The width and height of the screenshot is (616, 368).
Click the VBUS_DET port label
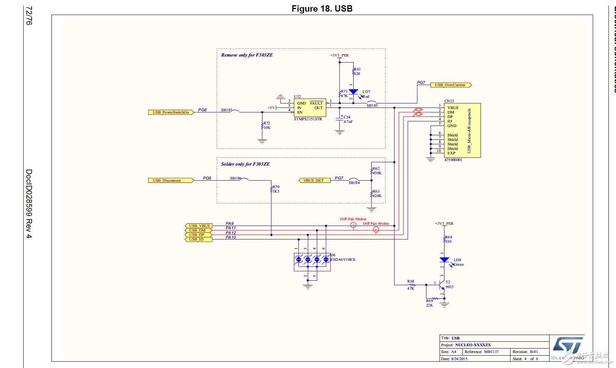(315, 180)
